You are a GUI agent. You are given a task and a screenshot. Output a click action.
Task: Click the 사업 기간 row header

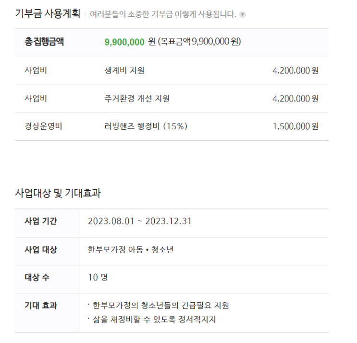click(x=41, y=221)
